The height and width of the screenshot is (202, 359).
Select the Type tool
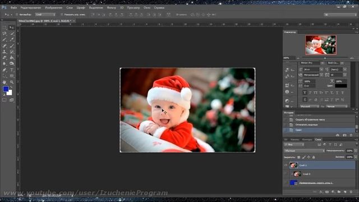12,70
